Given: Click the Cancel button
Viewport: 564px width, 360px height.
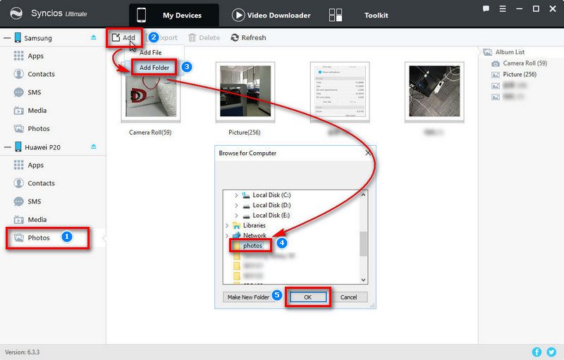Looking at the screenshot, I should point(348,297).
